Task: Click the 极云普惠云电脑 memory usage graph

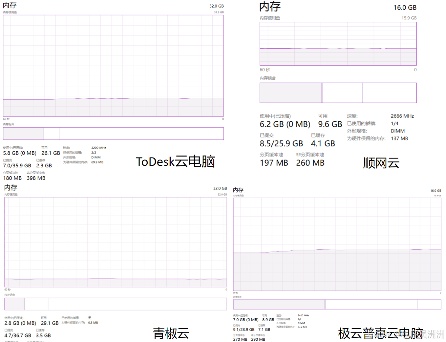Action: coord(337,244)
